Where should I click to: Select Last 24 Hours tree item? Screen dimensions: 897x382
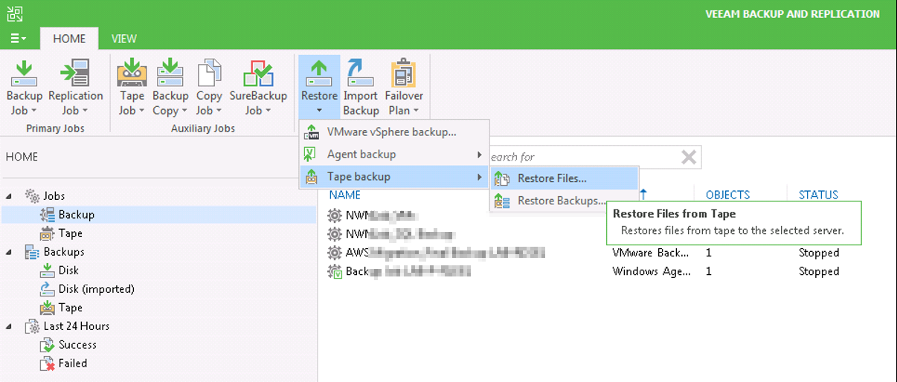pyautogui.click(x=76, y=326)
